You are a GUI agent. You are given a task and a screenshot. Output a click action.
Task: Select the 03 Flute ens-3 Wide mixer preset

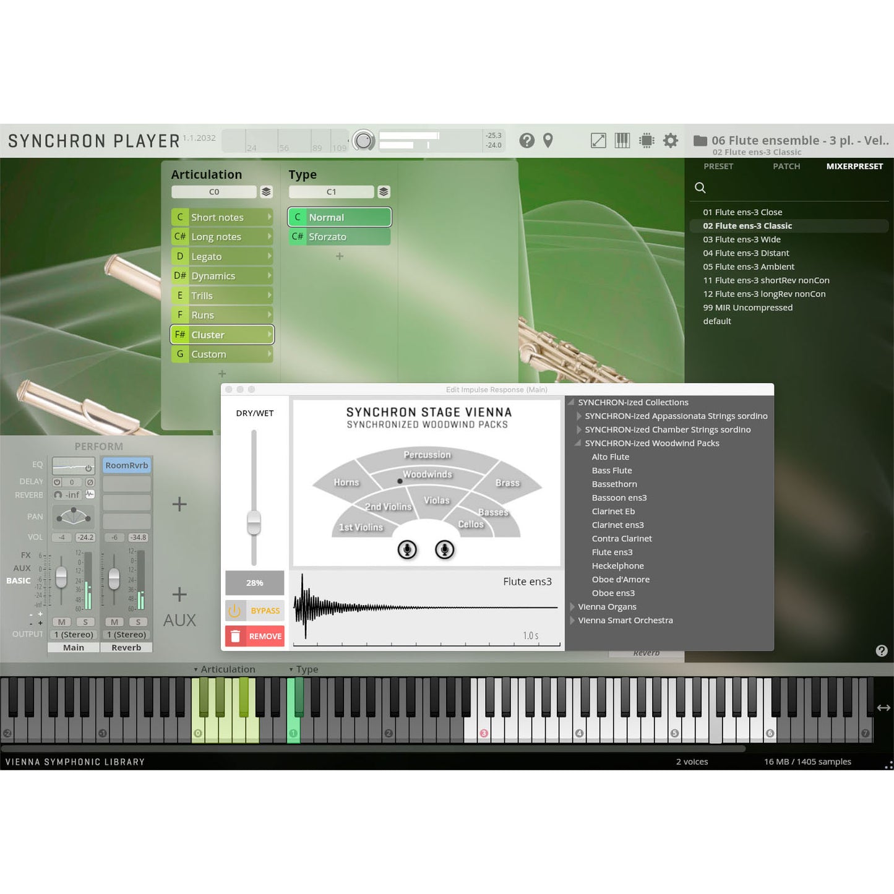click(x=741, y=239)
